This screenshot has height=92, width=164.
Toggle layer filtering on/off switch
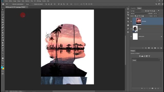[159, 11]
